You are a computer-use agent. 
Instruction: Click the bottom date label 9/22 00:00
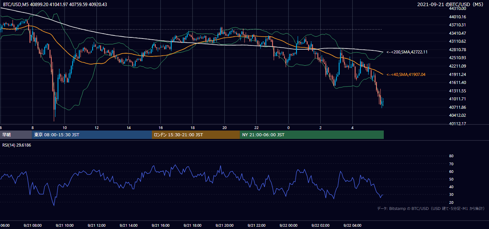(x=289, y=226)
